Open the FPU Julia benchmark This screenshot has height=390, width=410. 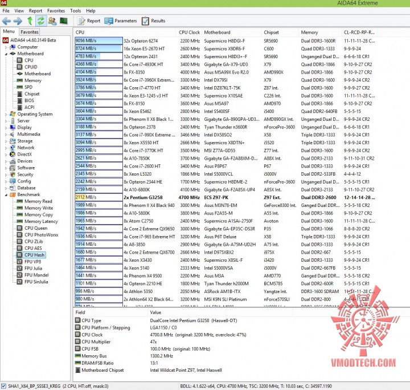coord(30,269)
